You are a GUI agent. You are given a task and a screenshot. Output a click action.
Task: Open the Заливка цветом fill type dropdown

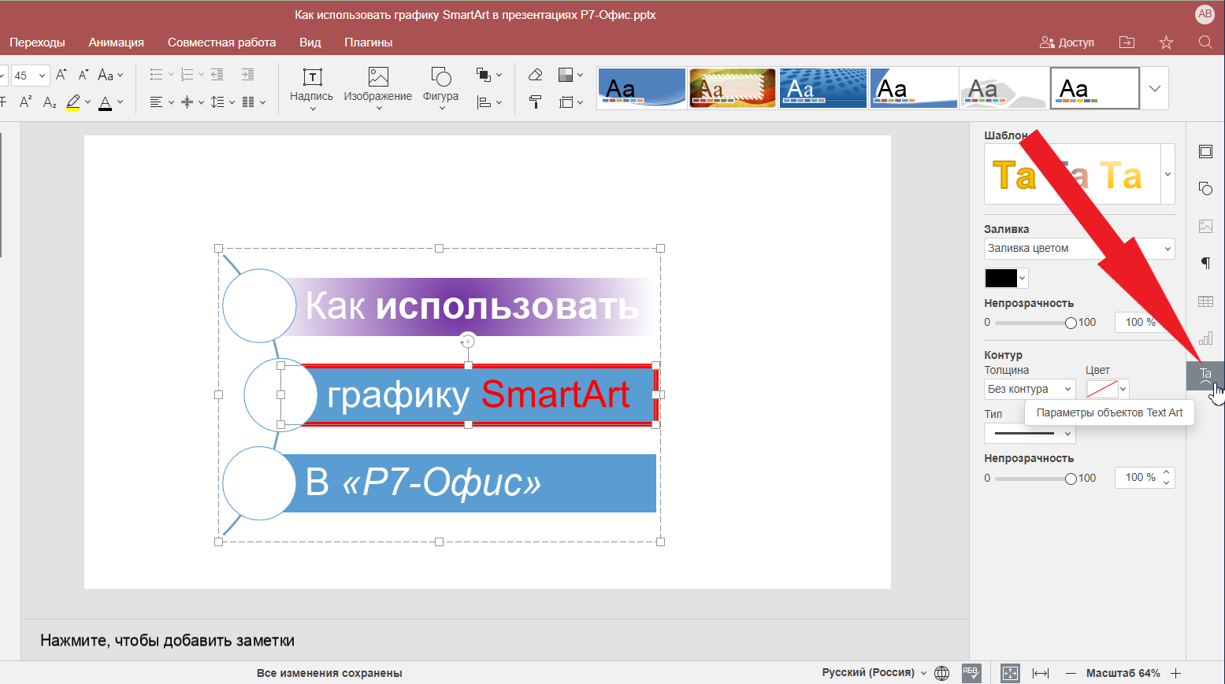pos(1079,248)
